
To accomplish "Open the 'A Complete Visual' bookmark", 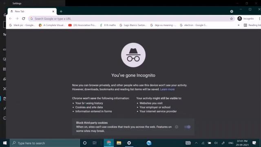I will [x=52, y=25].
